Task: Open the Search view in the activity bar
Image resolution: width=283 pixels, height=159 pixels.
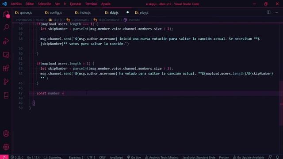Action: (x=6, y=27)
